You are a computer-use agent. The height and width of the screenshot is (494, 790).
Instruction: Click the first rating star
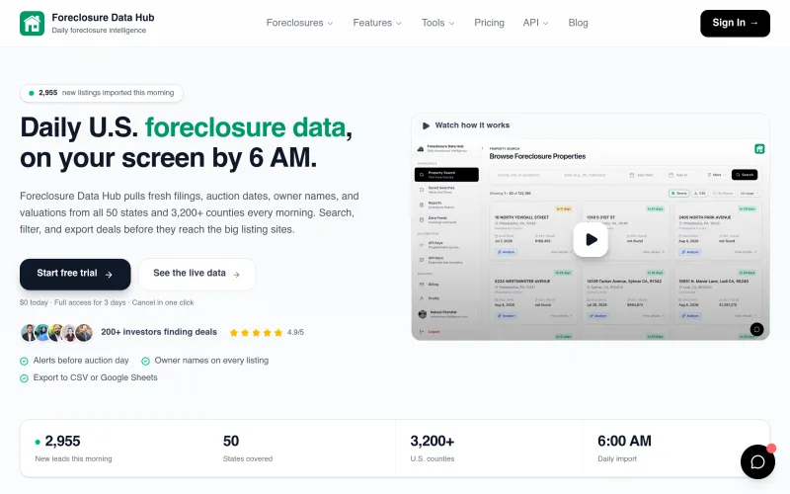pos(234,333)
